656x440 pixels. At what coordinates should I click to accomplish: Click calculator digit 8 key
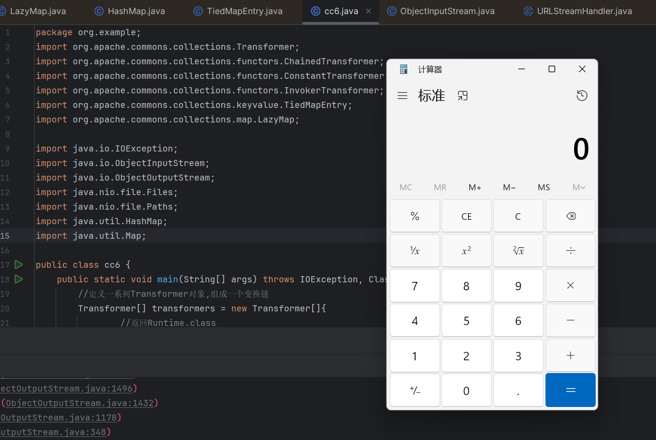(466, 285)
